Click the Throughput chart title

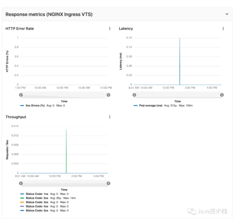tap(16, 117)
